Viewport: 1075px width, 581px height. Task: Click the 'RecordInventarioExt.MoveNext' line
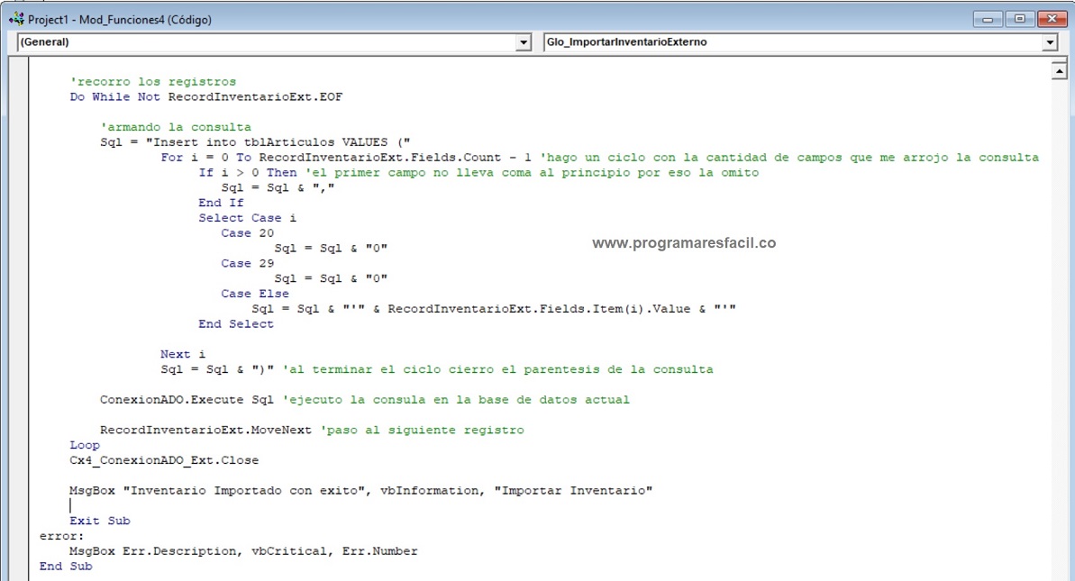click(x=209, y=431)
